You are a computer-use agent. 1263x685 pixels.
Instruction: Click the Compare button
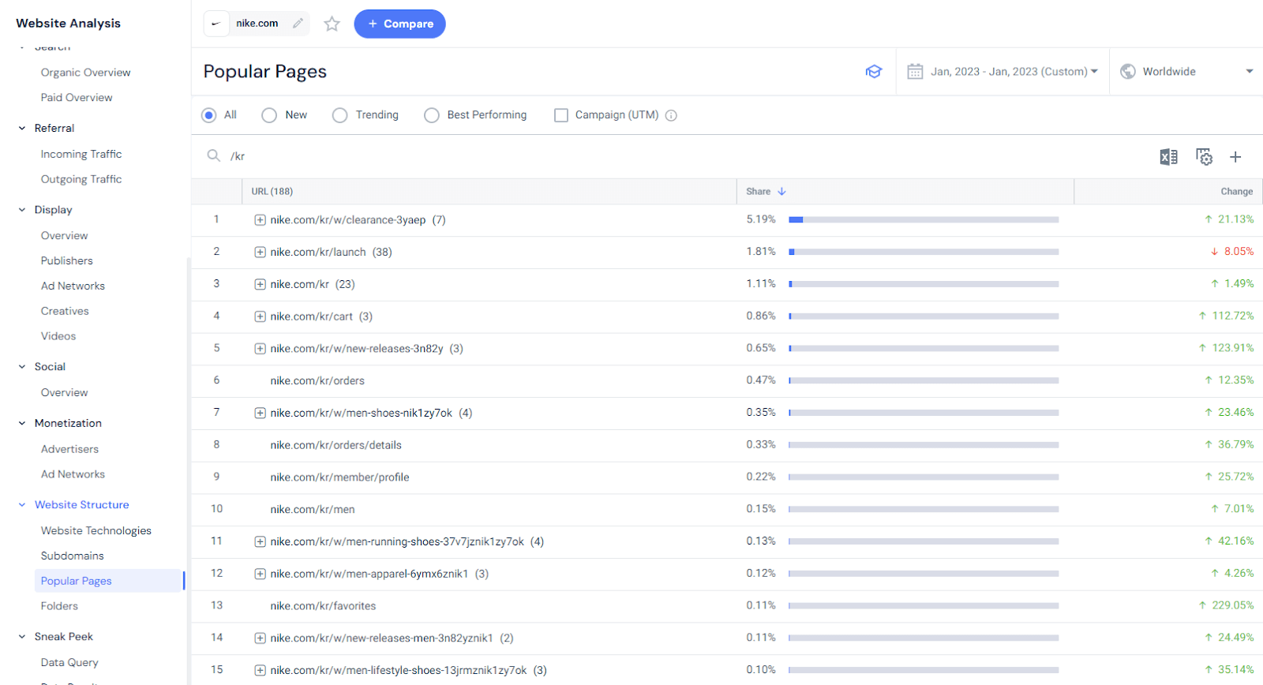[399, 24]
